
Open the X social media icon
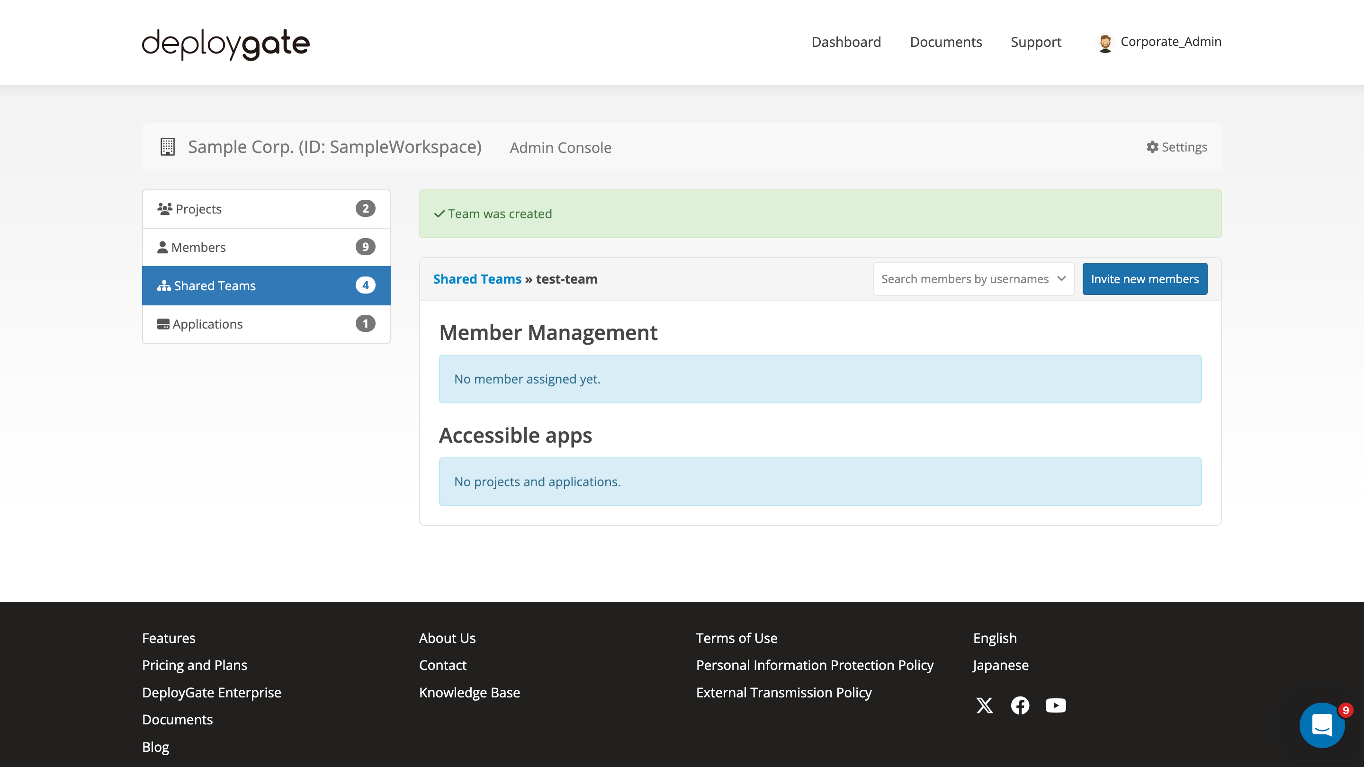[984, 705]
